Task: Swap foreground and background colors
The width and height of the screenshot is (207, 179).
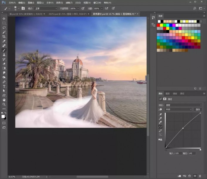Action: coord(6,113)
